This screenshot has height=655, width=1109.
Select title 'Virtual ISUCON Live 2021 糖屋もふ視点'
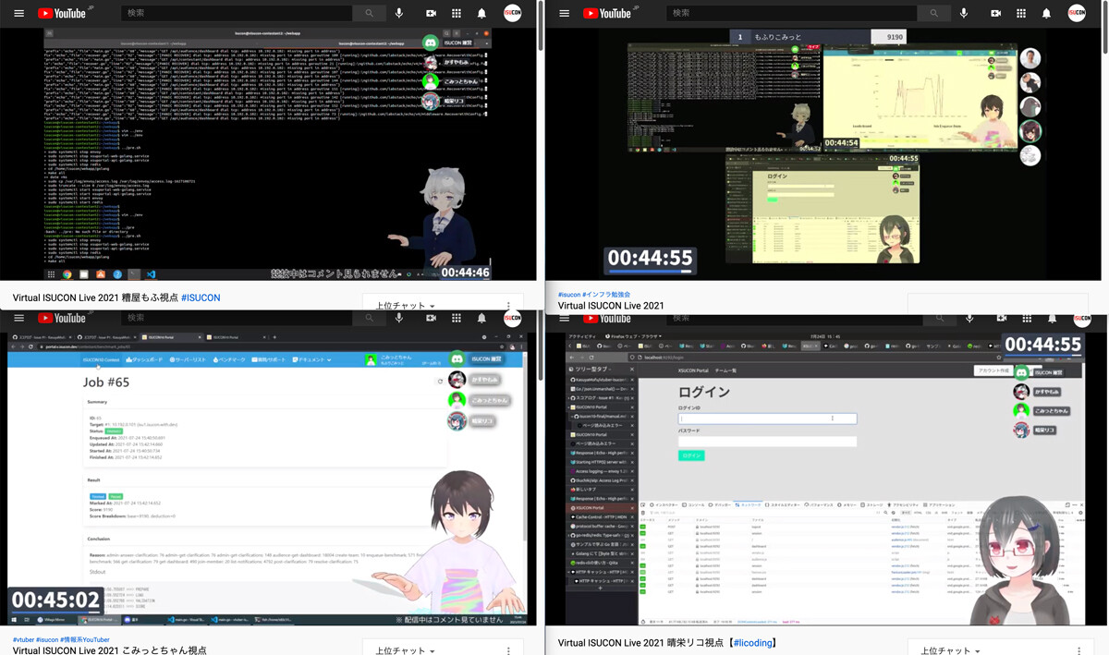click(x=95, y=298)
